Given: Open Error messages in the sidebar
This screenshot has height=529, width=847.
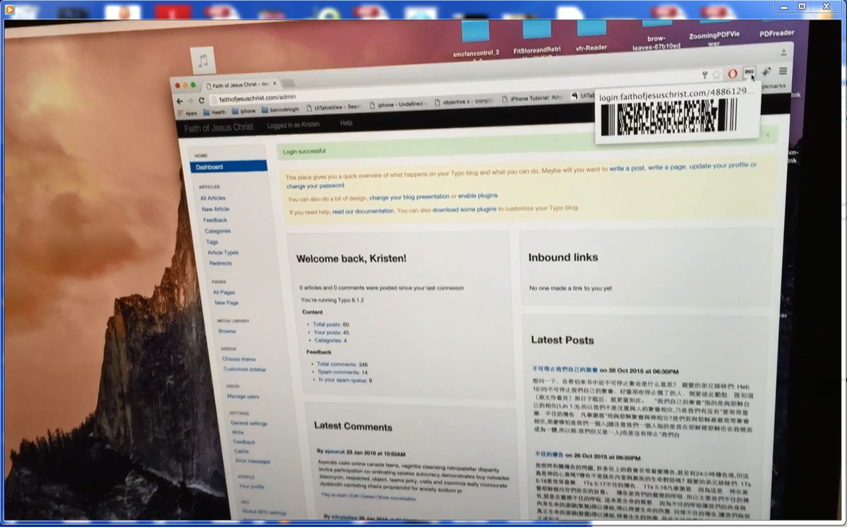Looking at the screenshot, I should [x=253, y=461].
